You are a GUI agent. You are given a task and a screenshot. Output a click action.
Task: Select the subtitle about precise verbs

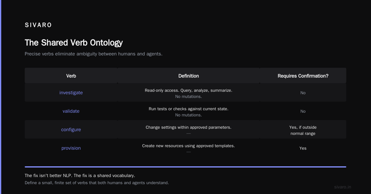[93, 54]
